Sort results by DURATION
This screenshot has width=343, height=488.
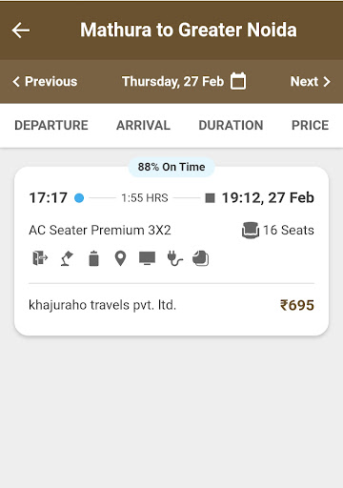coord(231,125)
